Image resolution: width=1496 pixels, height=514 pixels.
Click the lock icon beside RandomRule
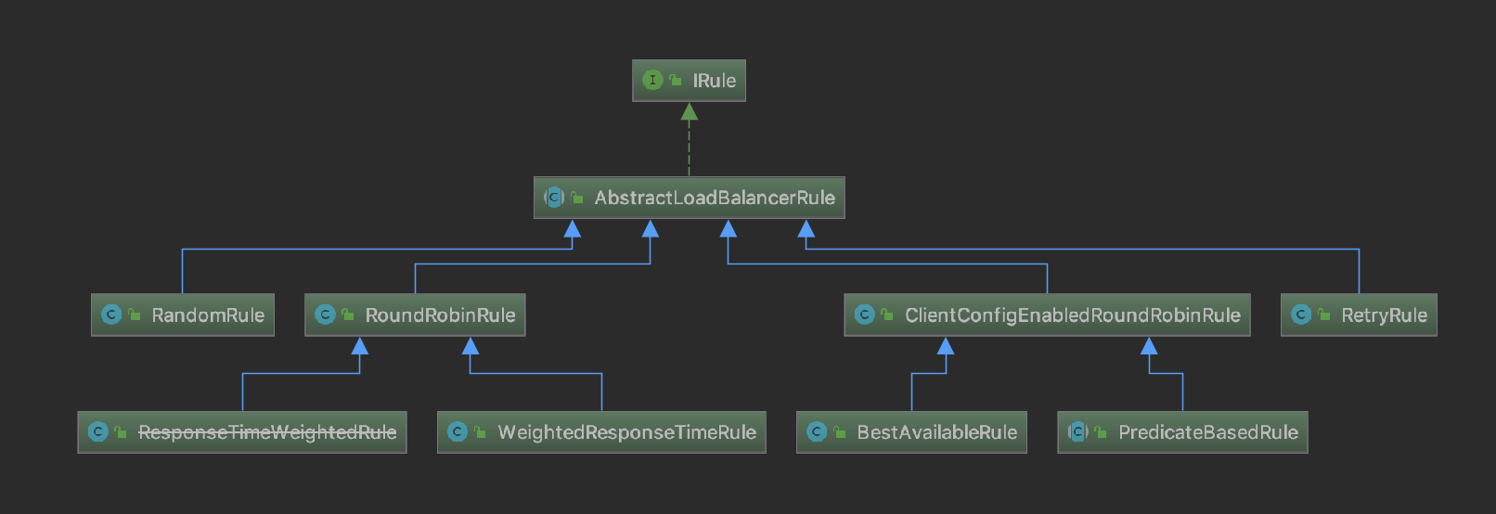[135, 315]
